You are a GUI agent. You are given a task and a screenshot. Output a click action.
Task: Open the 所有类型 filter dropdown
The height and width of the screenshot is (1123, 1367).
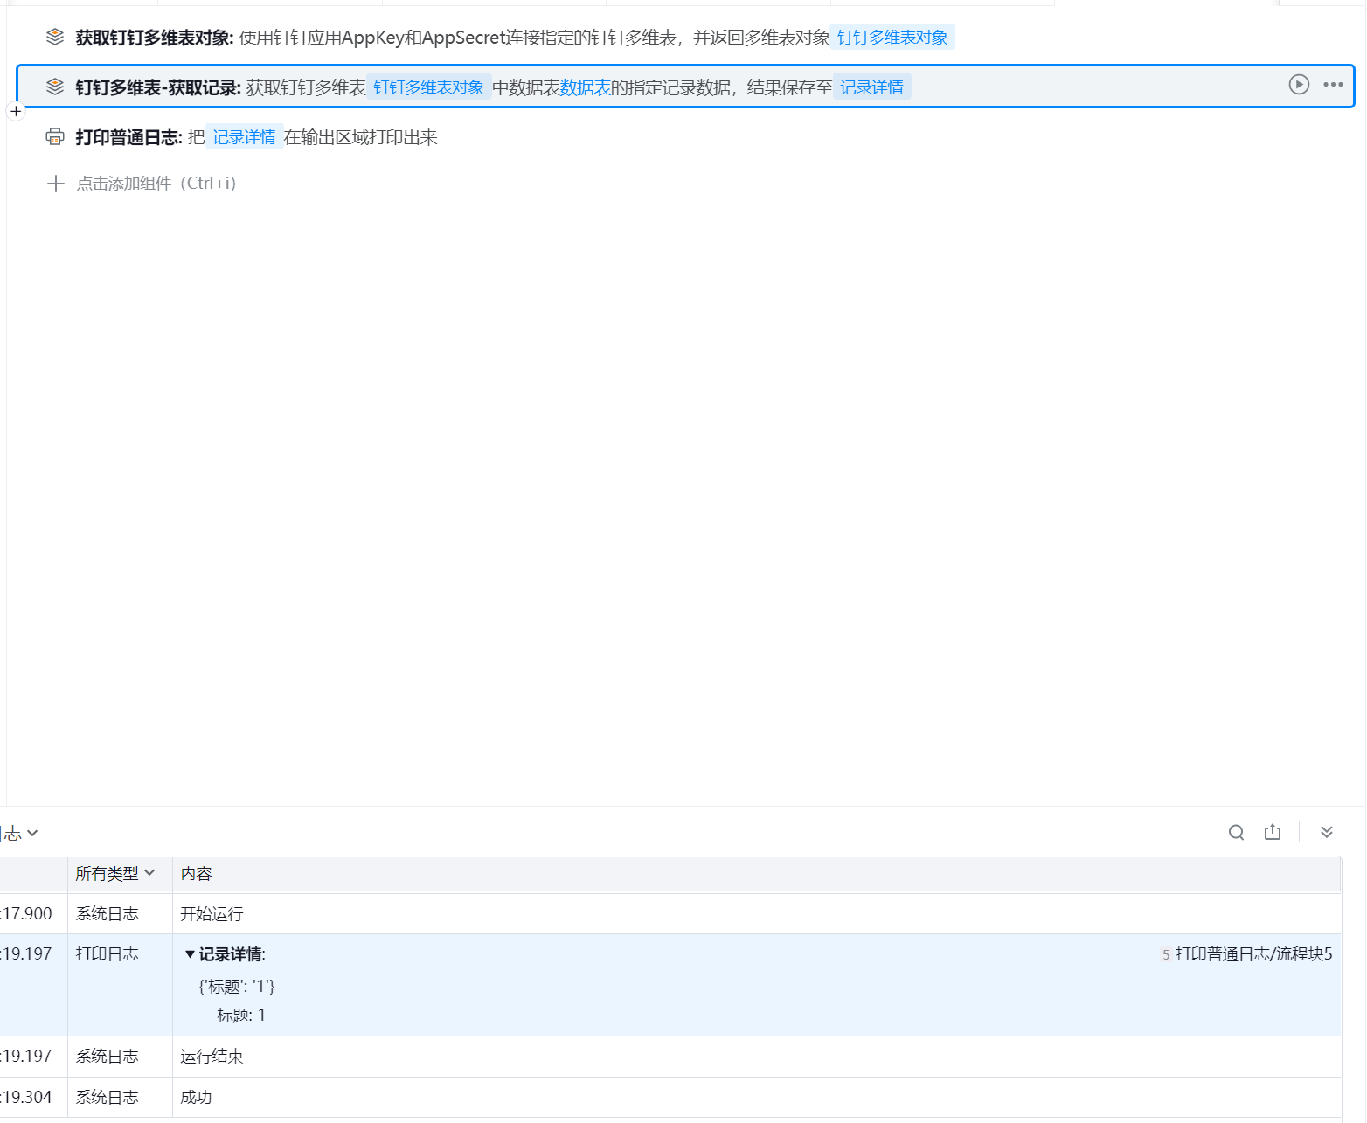[114, 873]
